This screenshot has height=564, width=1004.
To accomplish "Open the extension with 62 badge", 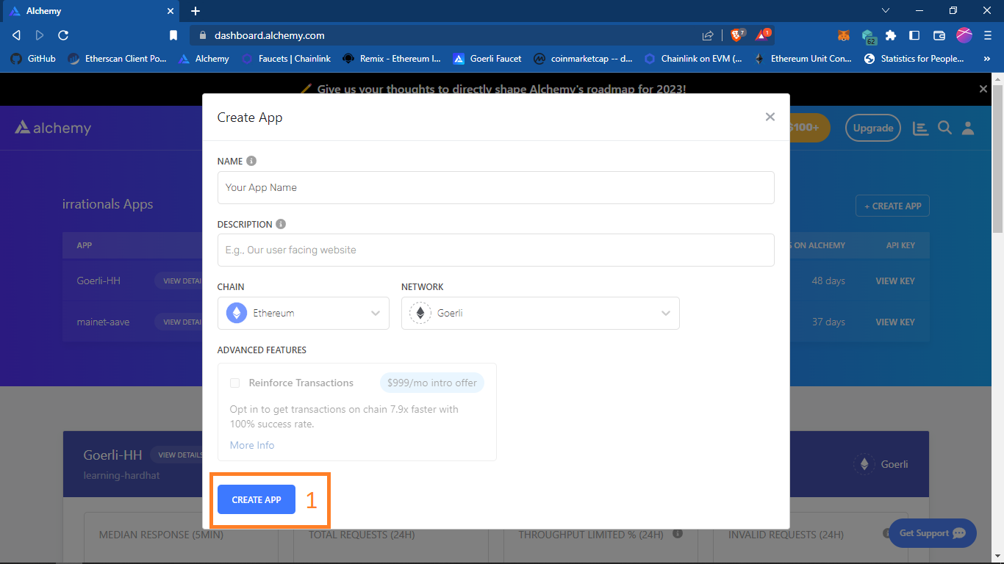I will click(x=869, y=36).
